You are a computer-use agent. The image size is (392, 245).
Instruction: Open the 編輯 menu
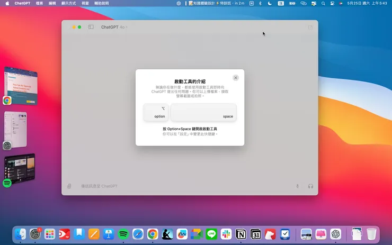tap(52, 3)
